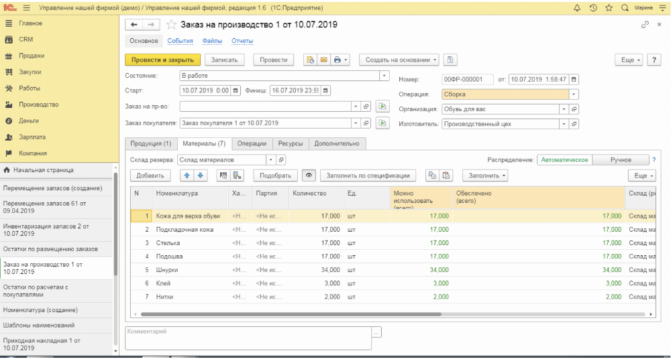The width and height of the screenshot is (671, 359).
Task: Send document by email envelope icon
Action: pos(323,60)
